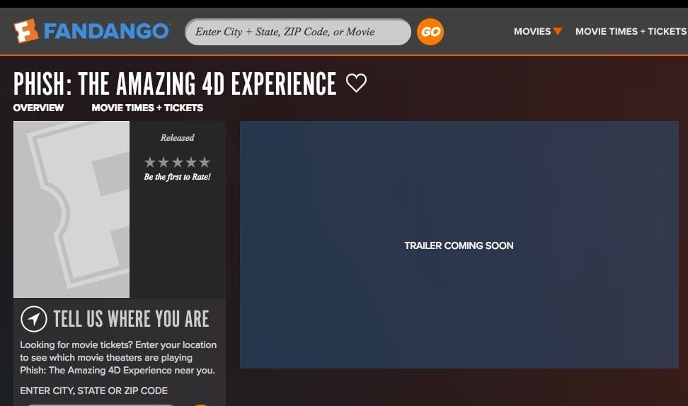The width and height of the screenshot is (688, 406).
Task: Click the 'TELL US WHERE YOU ARE' heading
Action: (x=131, y=319)
